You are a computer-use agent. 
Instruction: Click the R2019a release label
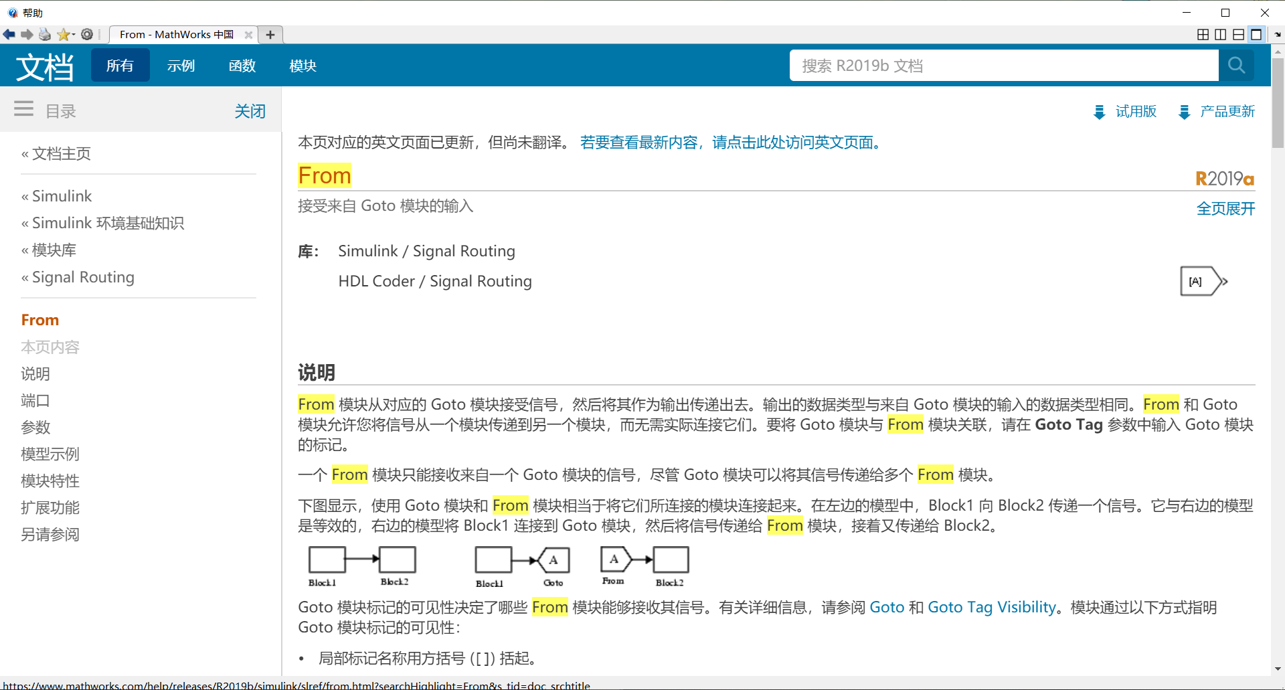(x=1225, y=179)
